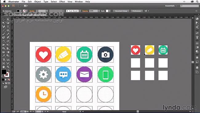Select the Free Transform tool
200x113 pixels.
[8, 45]
